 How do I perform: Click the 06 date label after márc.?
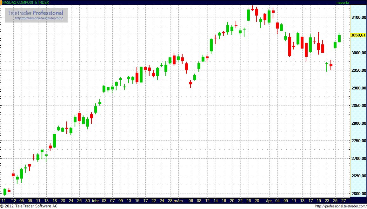(191, 200)
